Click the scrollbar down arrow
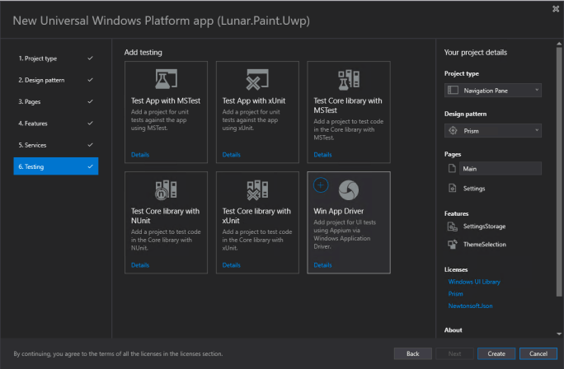This screenshot has height=369, width=564. pyautogui.click(x=559, y=334)
